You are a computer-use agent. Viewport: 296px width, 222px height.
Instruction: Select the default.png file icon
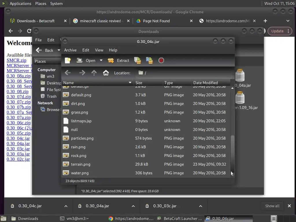(66, 95)
